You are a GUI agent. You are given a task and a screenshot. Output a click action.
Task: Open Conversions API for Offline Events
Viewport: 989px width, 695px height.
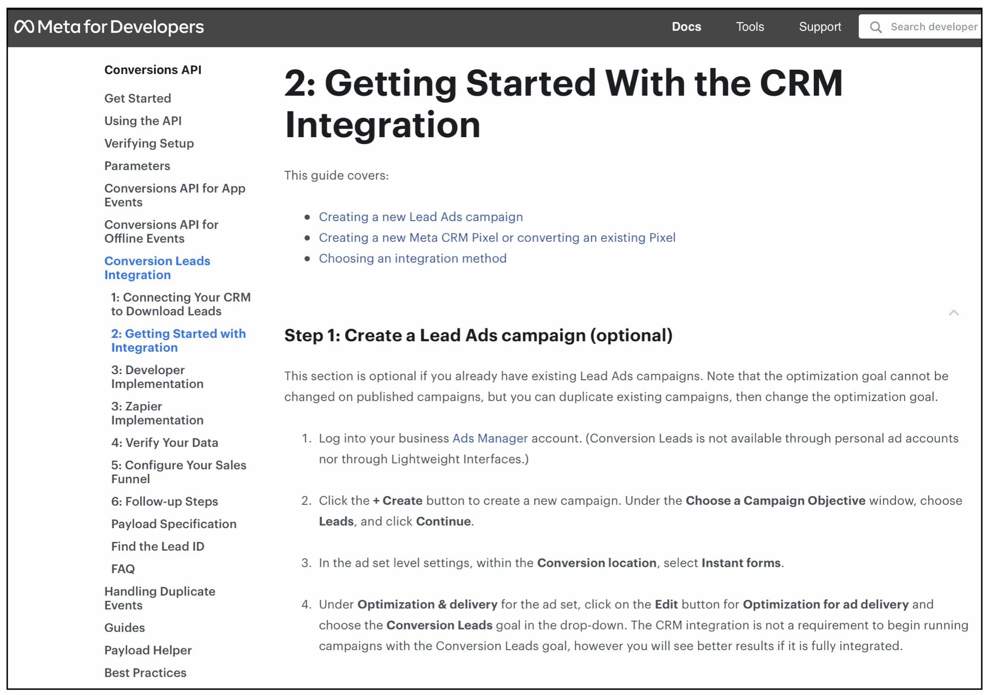click(161, 232)
